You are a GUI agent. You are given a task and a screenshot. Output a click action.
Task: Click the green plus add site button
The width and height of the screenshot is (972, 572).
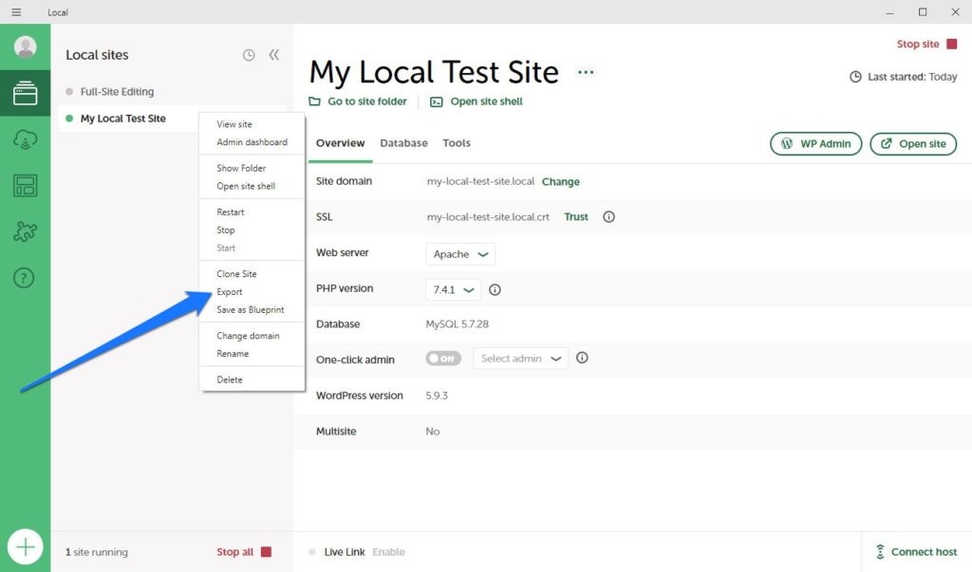(x=26, y=547)
